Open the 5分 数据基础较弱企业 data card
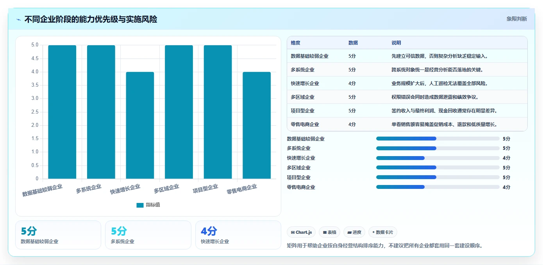This screenshot has width=543, height=265. (x=58, y=235)
